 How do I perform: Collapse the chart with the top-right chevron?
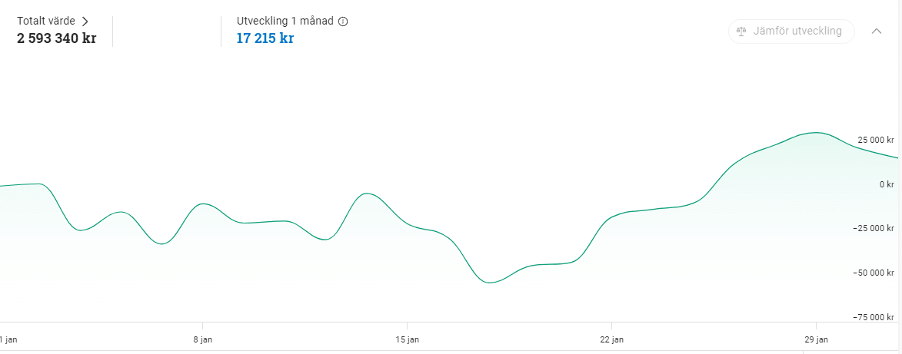(876, 31)
